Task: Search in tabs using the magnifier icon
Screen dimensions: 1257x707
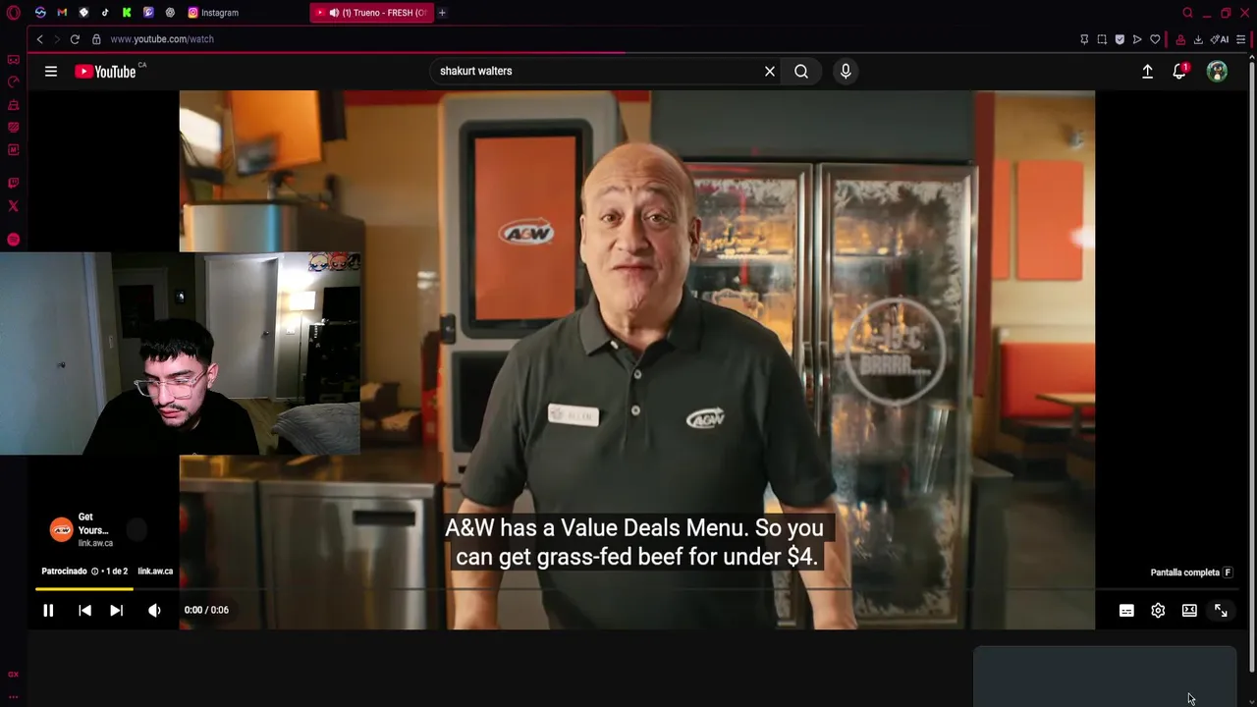Action: [x=1187, y=13]
